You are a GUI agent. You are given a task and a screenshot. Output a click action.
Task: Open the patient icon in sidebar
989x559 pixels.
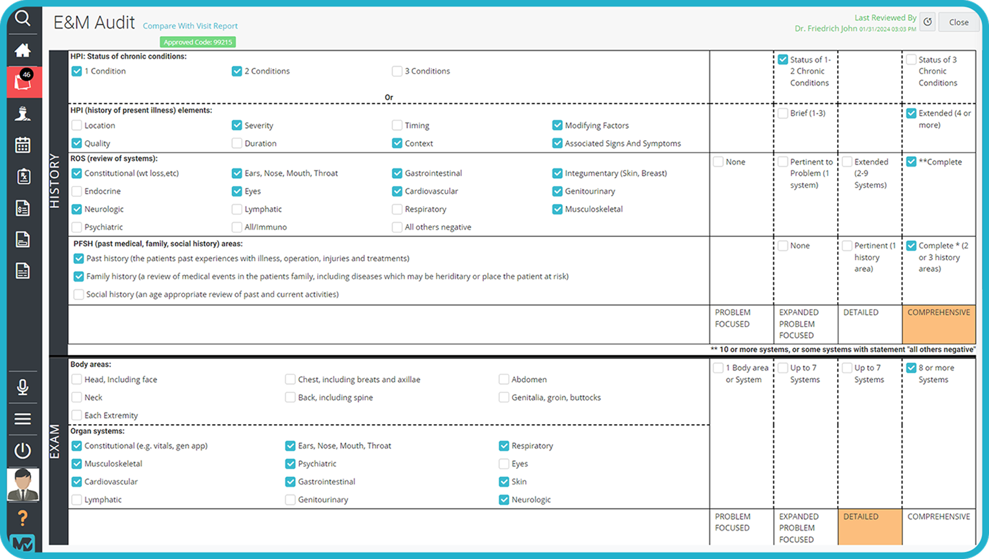[23, 114]
